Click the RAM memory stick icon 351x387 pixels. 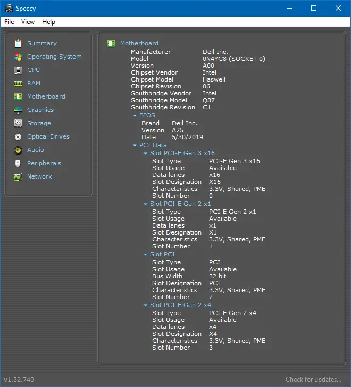[x=18, y=83]
